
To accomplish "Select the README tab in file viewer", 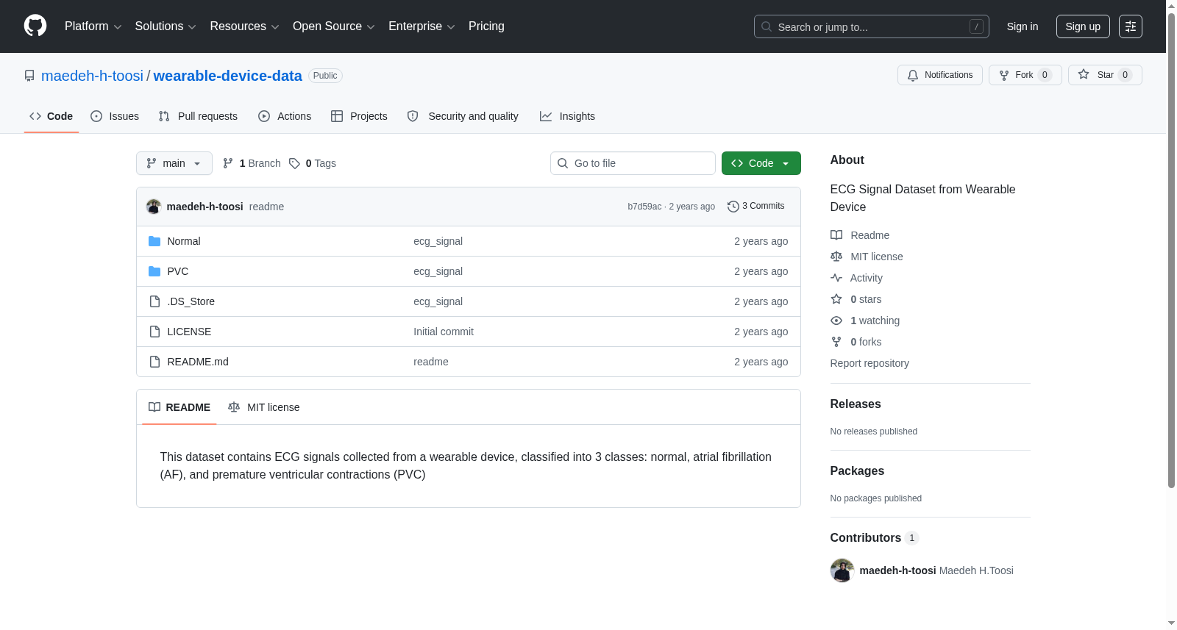I will pos(179,407).
